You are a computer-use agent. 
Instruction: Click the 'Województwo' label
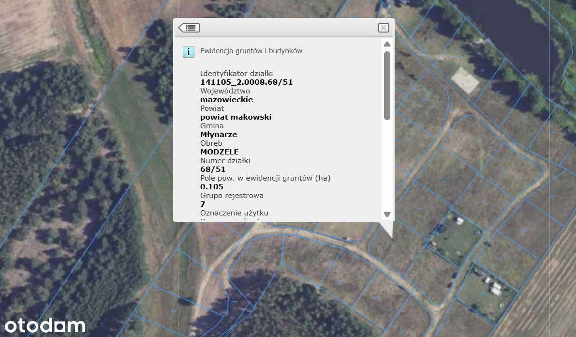click(225, 91)
